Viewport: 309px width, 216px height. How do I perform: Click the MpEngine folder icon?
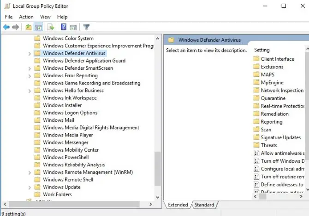256,82
